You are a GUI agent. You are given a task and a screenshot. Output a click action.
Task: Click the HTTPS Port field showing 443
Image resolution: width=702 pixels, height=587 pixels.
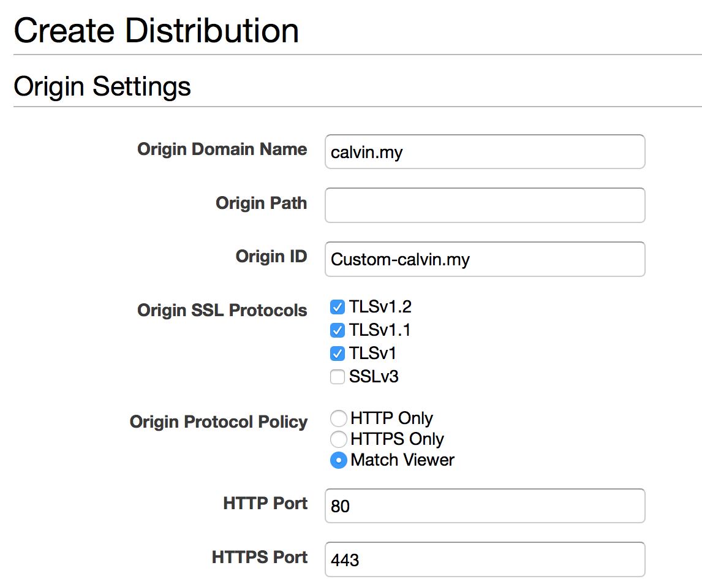485,559
